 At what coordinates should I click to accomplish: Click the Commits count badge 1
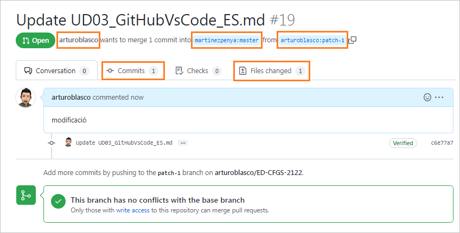153,71
